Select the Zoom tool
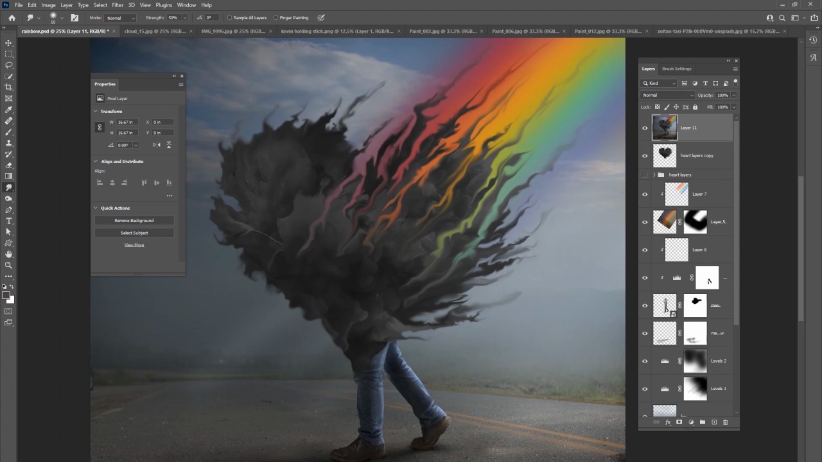This screenshot has height=462, width=822. pos(8,265)
